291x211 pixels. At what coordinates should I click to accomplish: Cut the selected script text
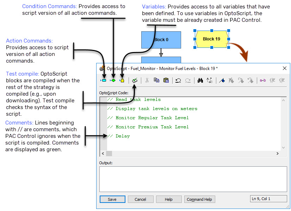(x=147, y=80)
